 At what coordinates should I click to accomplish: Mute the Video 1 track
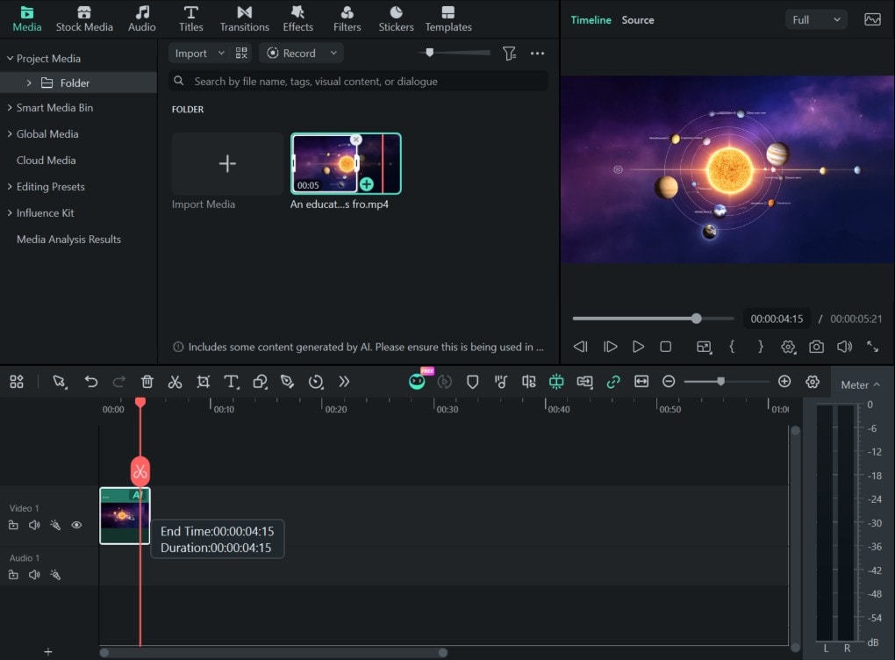(34, 525)
